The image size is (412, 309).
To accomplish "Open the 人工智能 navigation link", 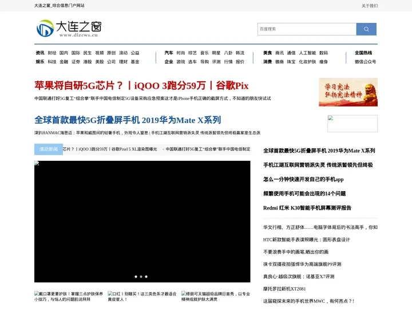I will (307, 53).
